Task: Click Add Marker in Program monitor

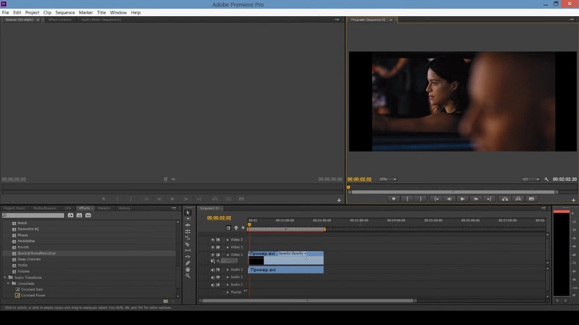Action: point(394,199)
